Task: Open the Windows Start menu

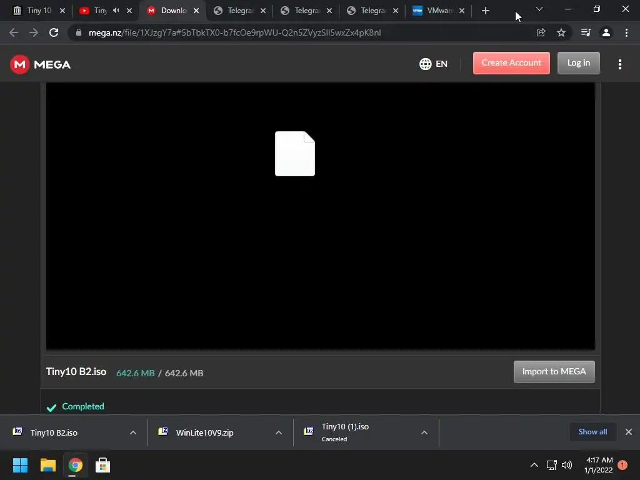Action: (20, 465)
